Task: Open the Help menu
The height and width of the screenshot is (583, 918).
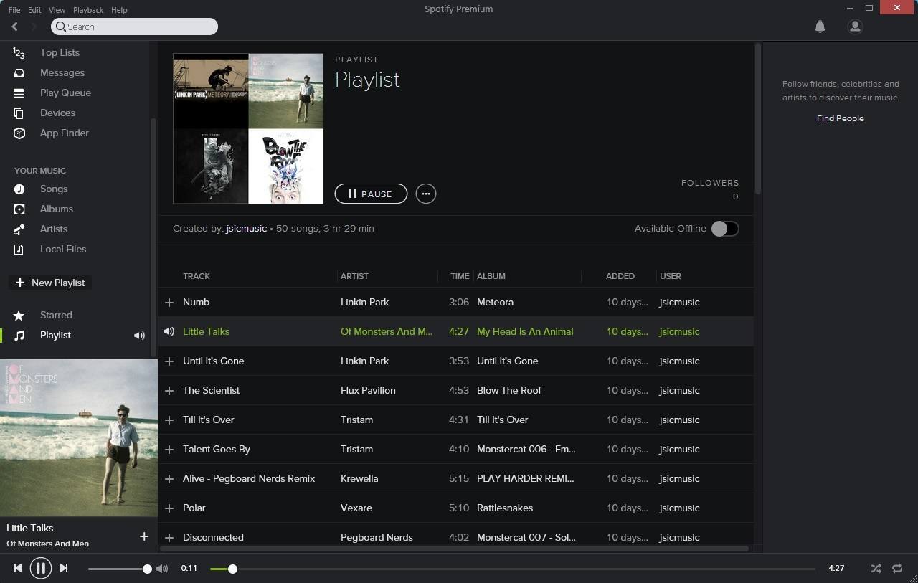Action: 119,10
